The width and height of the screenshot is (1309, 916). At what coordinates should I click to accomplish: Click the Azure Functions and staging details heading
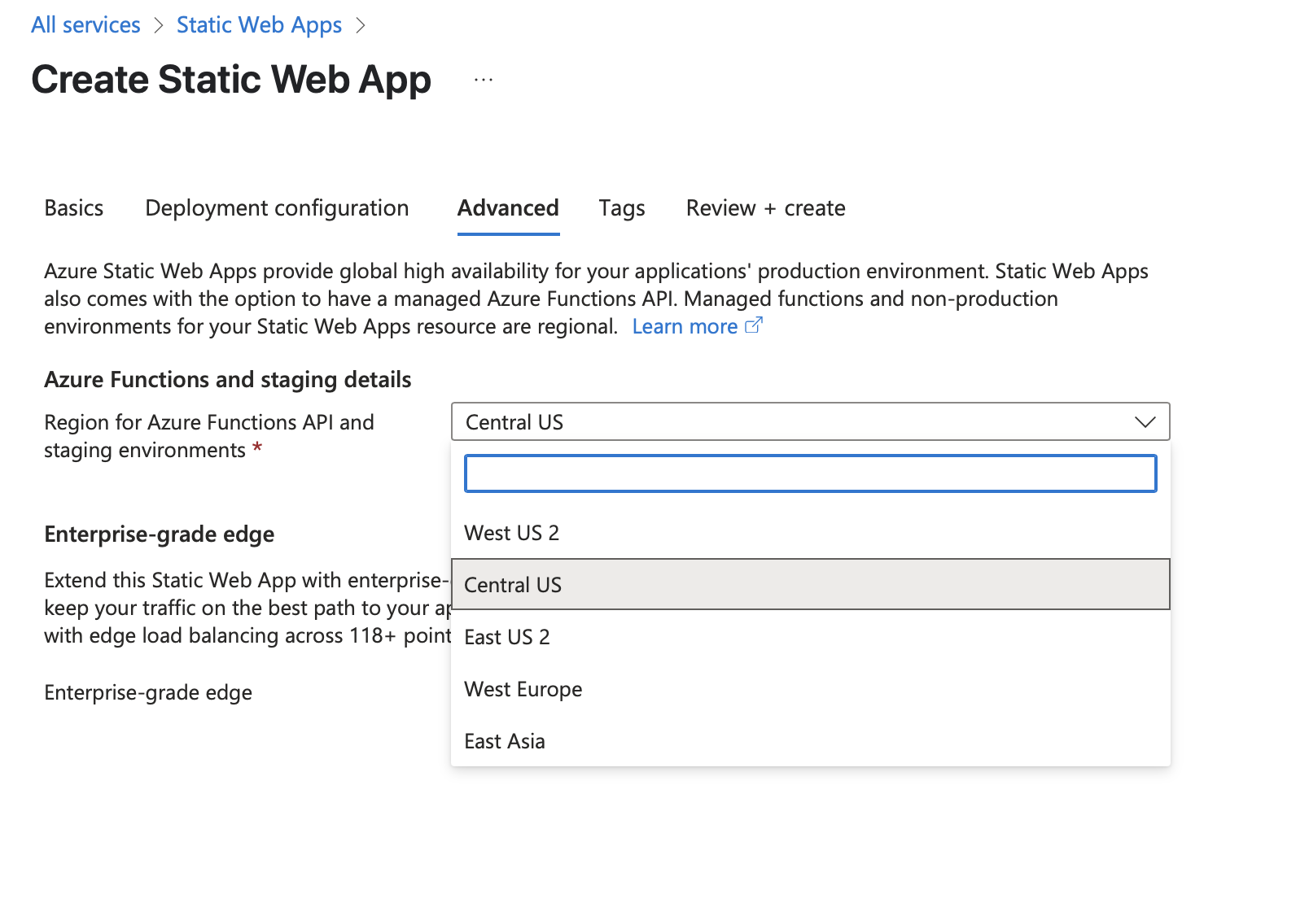click(x=228, y=380)
